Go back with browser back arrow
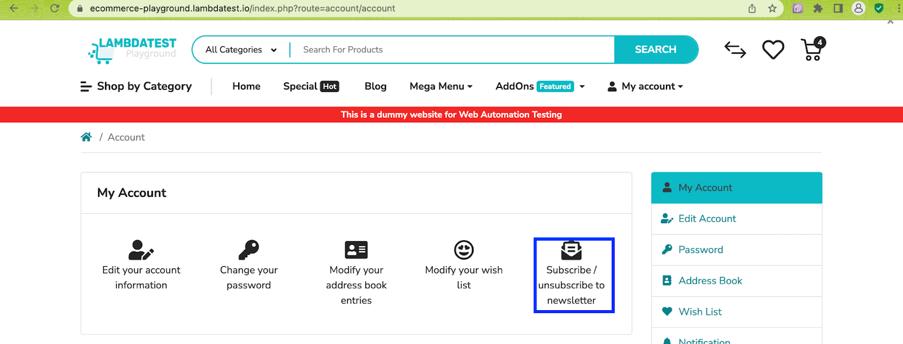Image resolution: width=903 pixels, height=344 pixels. [x=14, y=8]
